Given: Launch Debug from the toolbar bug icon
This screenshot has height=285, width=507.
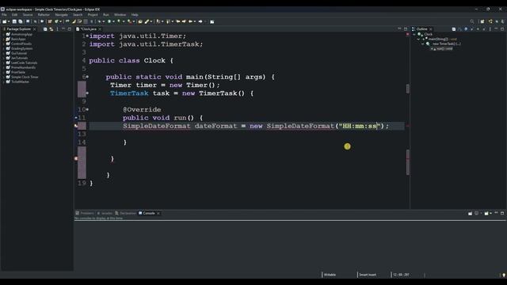Looking at the screenshot, I should [99, 21].
